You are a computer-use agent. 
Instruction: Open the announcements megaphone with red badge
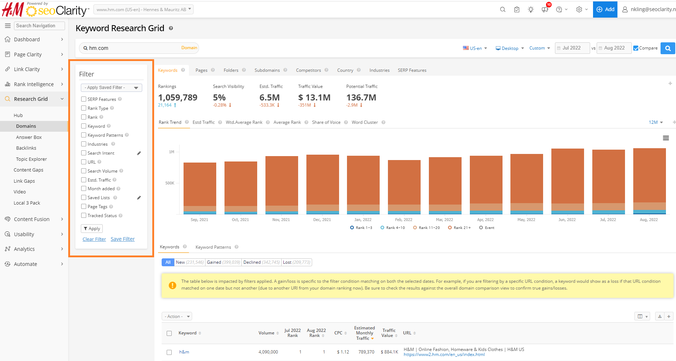point(545,10)
